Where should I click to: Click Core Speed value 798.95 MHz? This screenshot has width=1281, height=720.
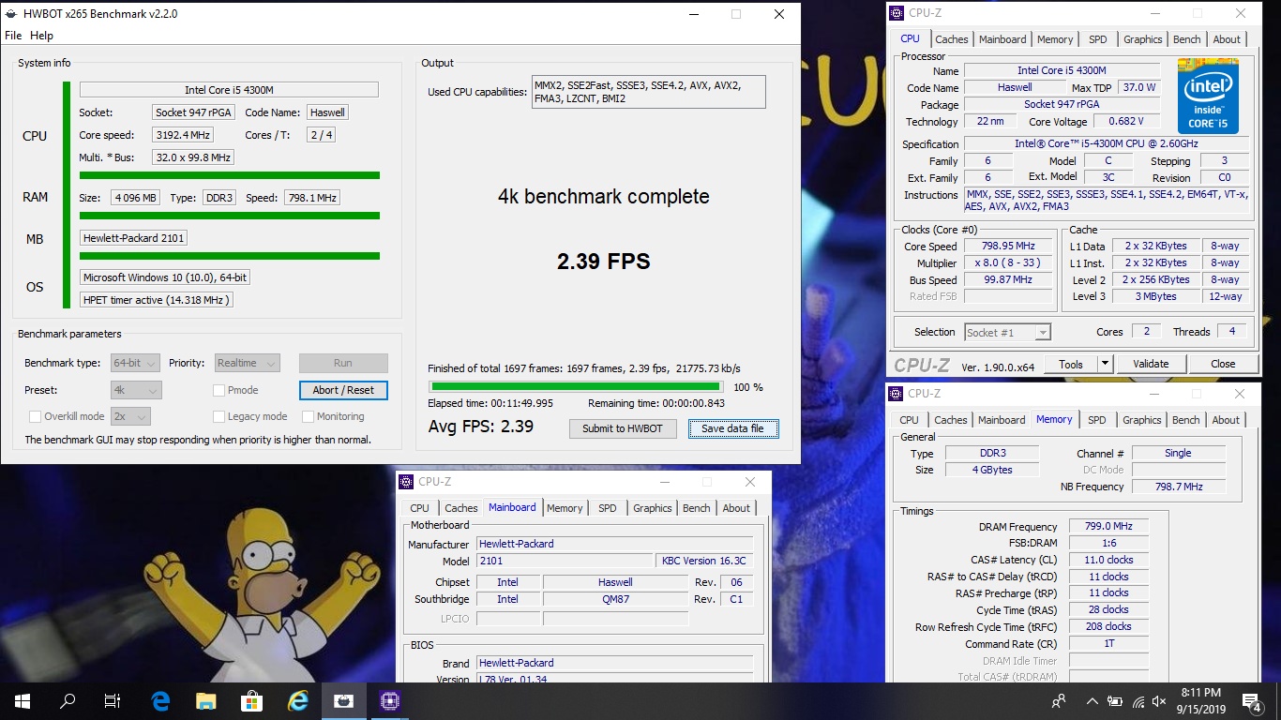1009,247
